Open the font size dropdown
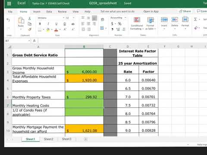Viewport: 207px width, 155px height. pyautogui.click(x=73, y=18)
